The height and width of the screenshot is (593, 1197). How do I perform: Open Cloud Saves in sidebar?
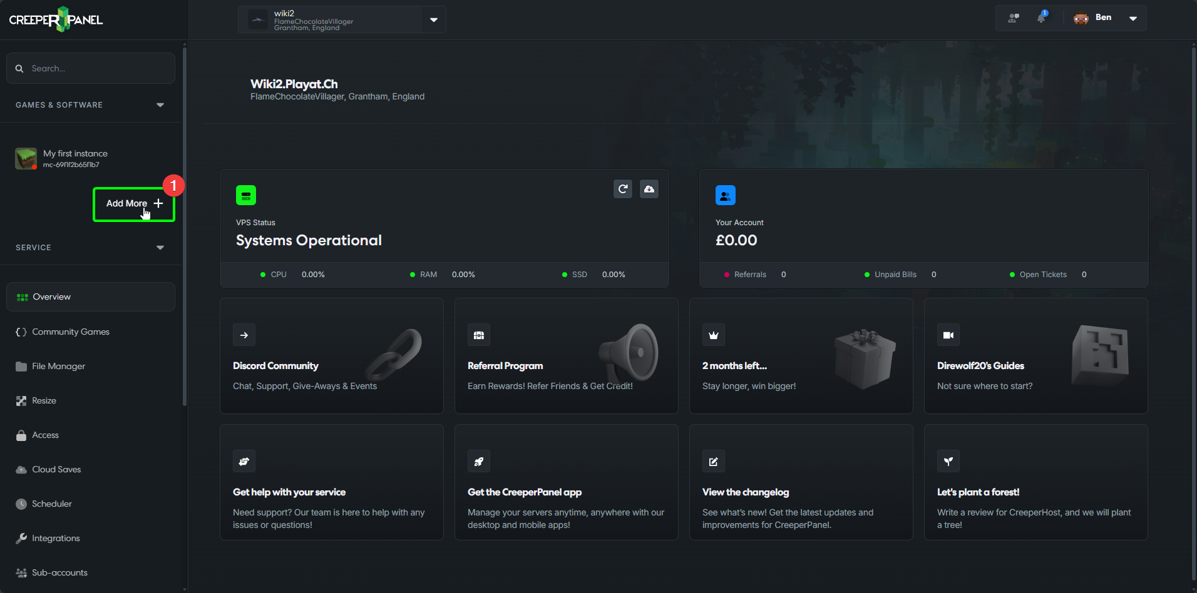pyautogui.click(x=91, y=469)
